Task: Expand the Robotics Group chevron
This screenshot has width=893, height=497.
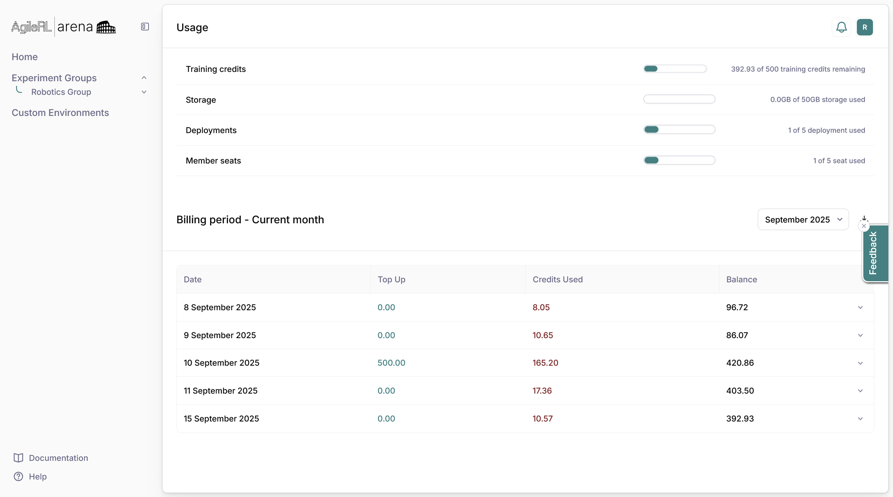Action: [x=144, y=92]
